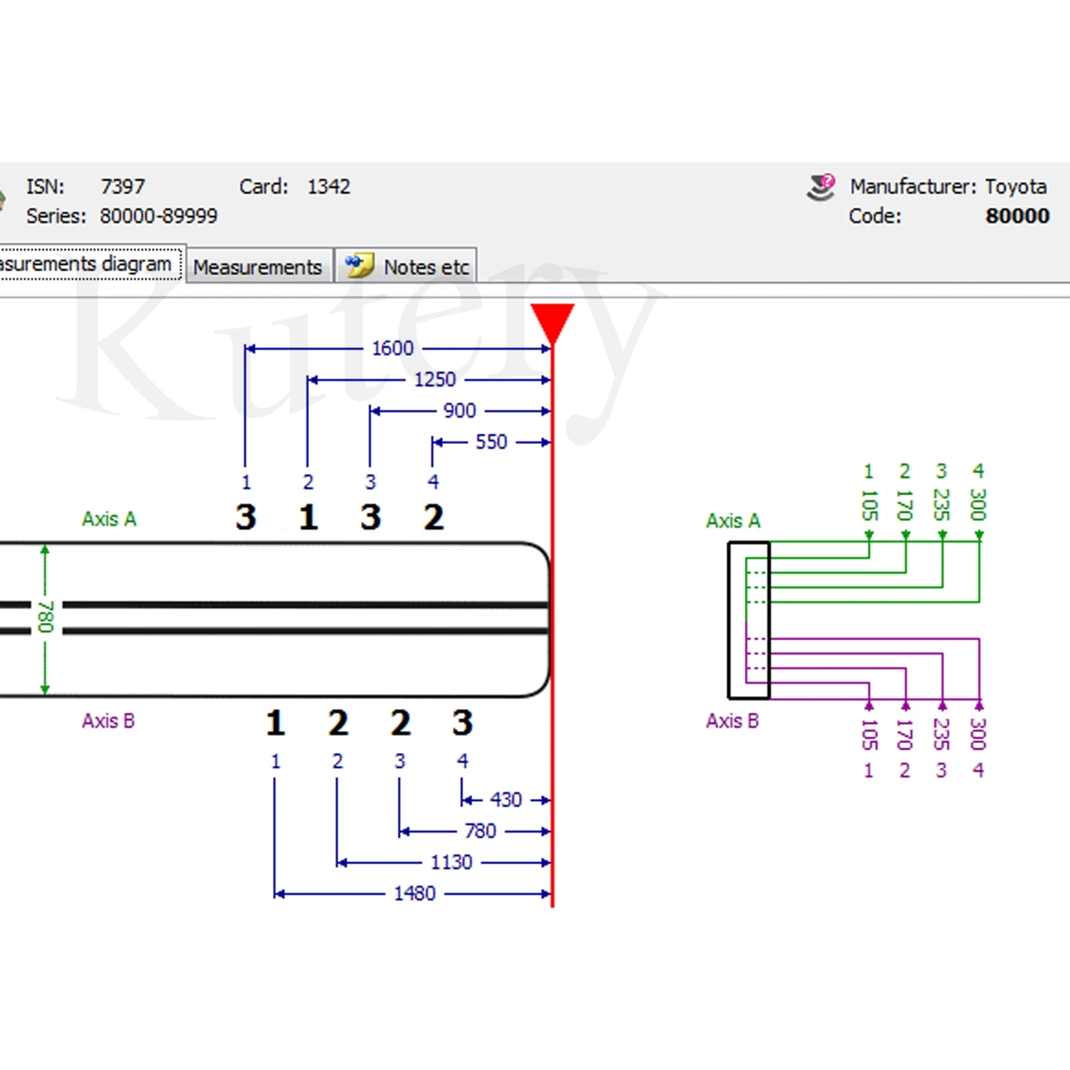Click the green 105 depth value on Axis A

pos(869,506)
